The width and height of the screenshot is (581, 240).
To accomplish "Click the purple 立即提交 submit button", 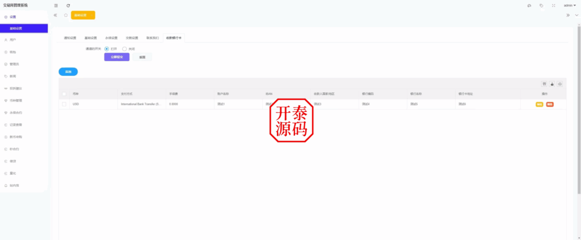I will click(117, 57).
